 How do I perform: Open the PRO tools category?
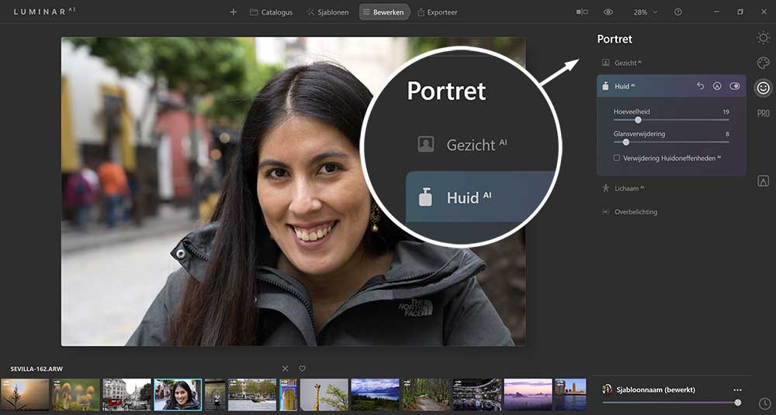tap(763, 113)
